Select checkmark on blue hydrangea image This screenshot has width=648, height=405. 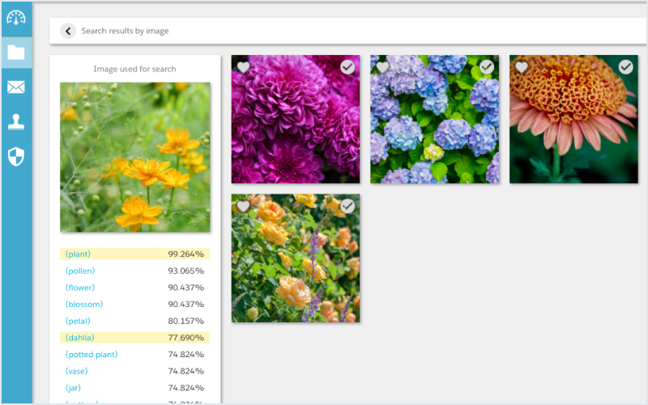pos(487,67)
